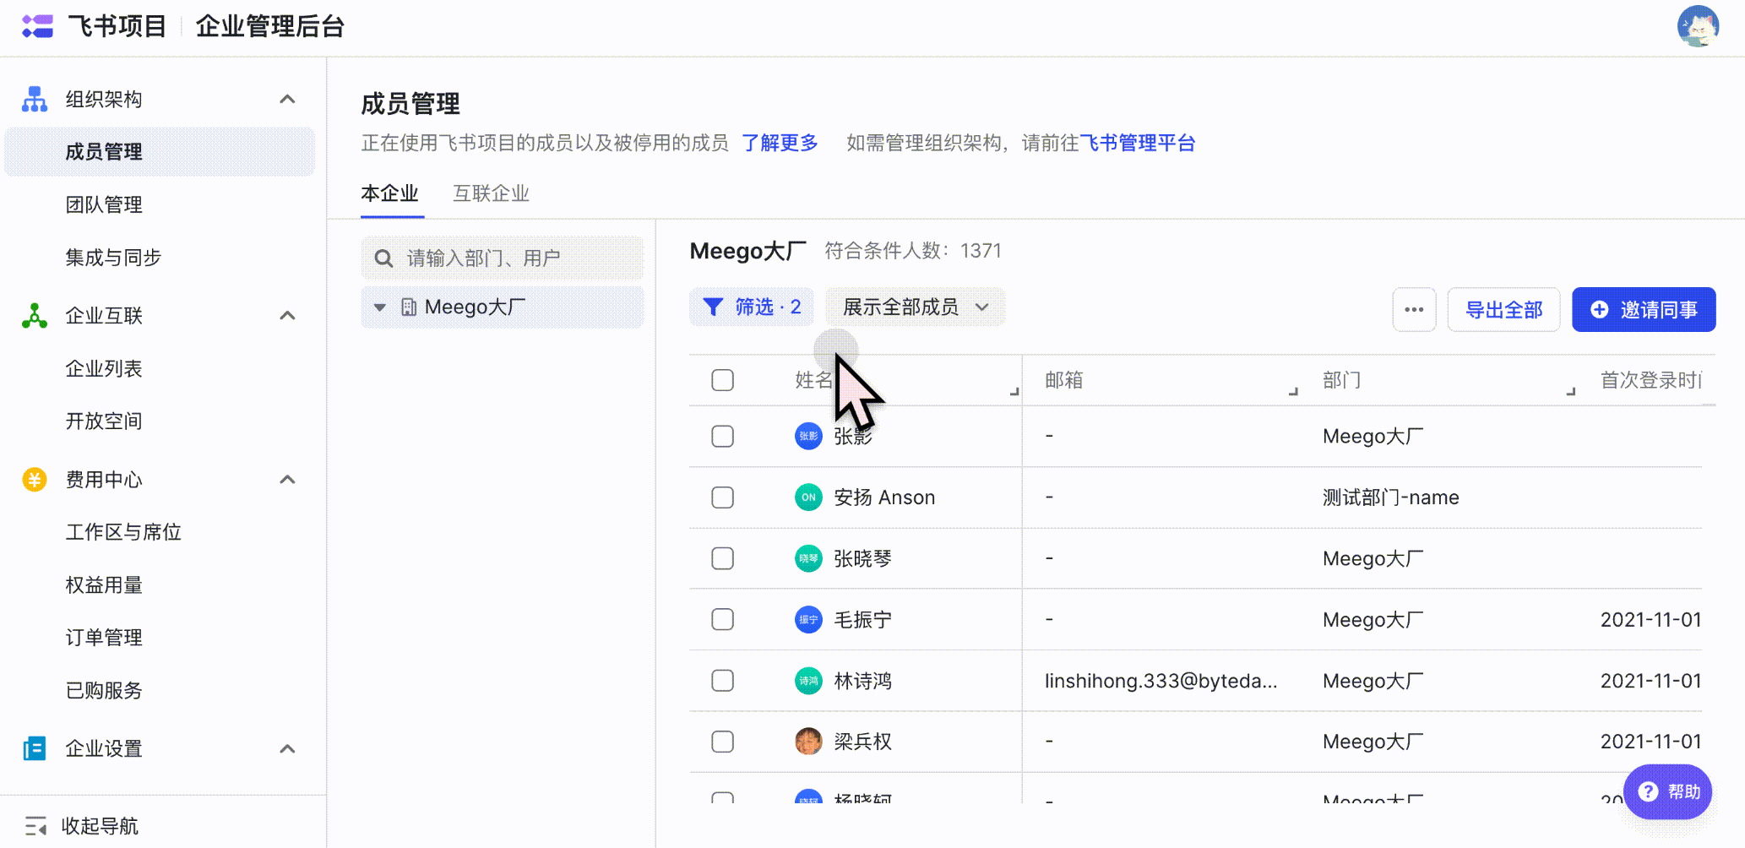Click 张晓琴's avatar

808,558
